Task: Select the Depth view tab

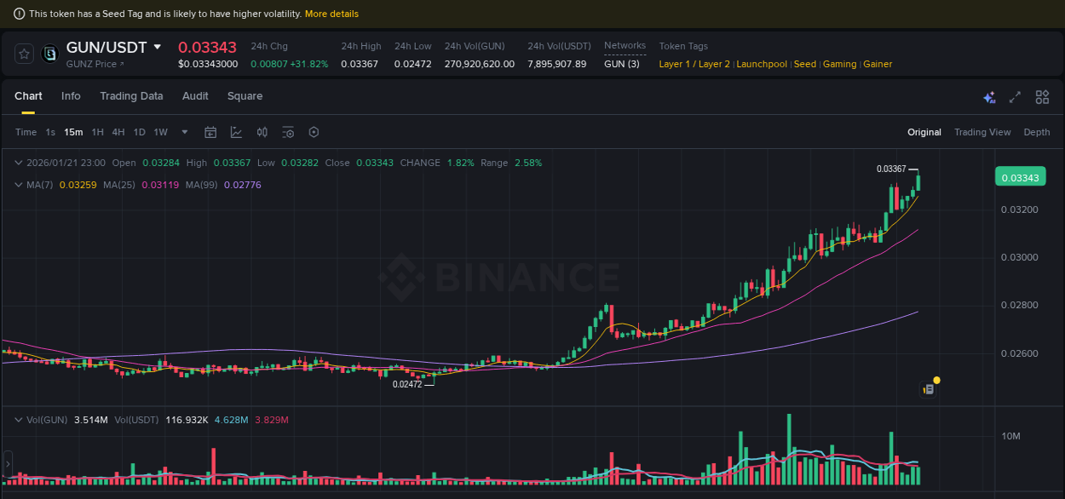Action: (1037, 132)
